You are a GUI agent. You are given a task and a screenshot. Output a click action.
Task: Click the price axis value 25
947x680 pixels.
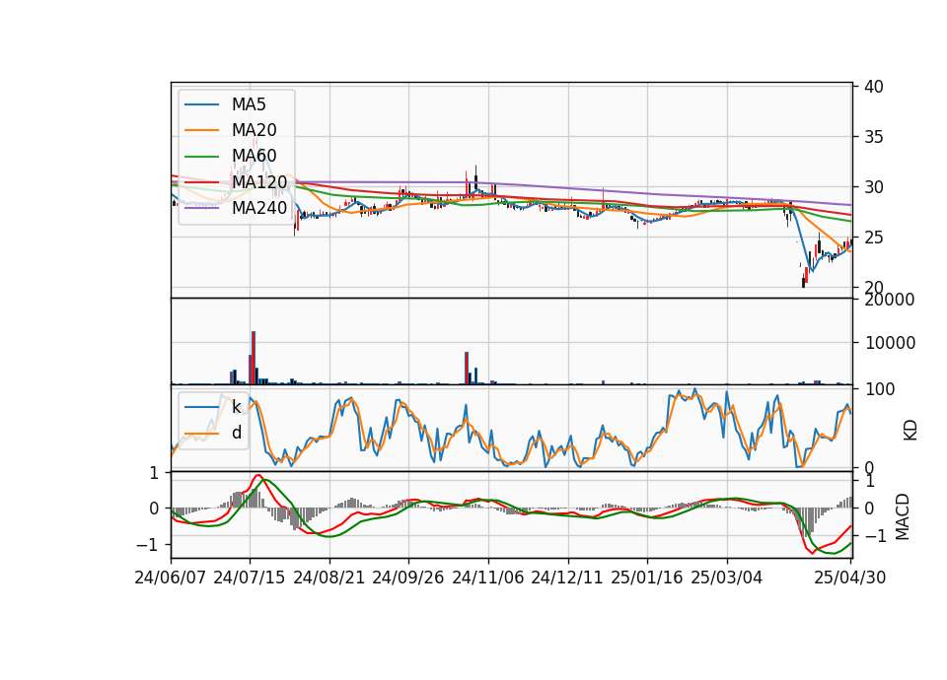[873, 238]
